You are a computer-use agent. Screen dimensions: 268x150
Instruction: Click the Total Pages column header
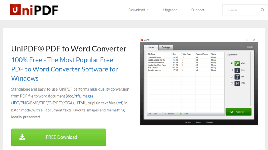[187, 54]
